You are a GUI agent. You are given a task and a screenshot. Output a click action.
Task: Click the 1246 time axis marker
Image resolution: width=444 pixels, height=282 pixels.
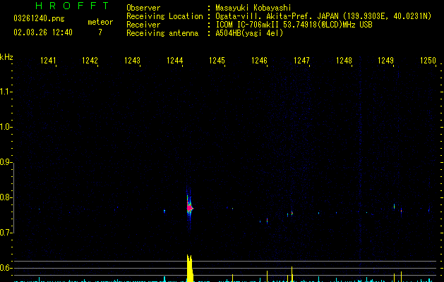pos(259,61)
